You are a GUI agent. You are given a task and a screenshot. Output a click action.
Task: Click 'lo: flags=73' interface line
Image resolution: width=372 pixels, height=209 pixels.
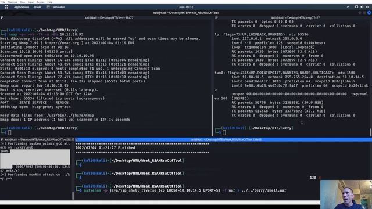coord(262,34)
